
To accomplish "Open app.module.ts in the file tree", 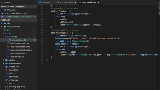I will [x=17, y=57].
